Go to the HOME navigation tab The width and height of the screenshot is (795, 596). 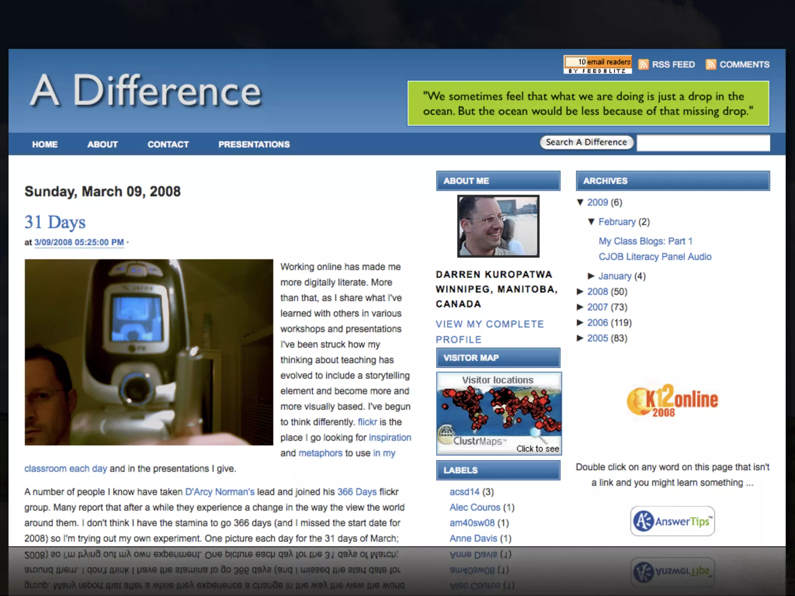click(x=45, y=144)
